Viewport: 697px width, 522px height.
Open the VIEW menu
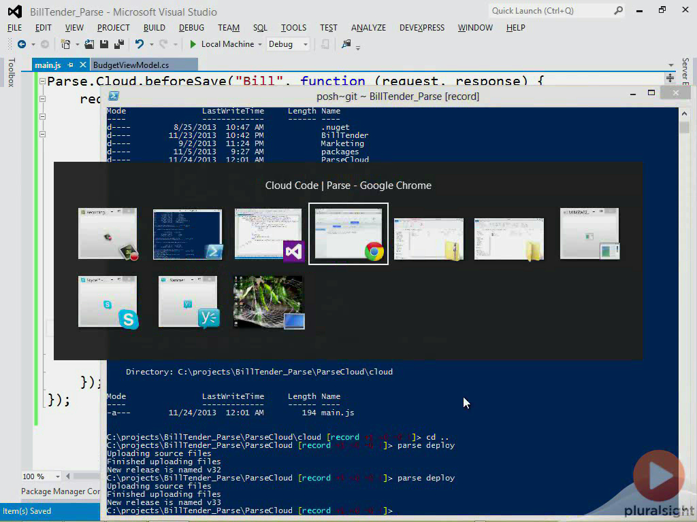coord(74,27)
